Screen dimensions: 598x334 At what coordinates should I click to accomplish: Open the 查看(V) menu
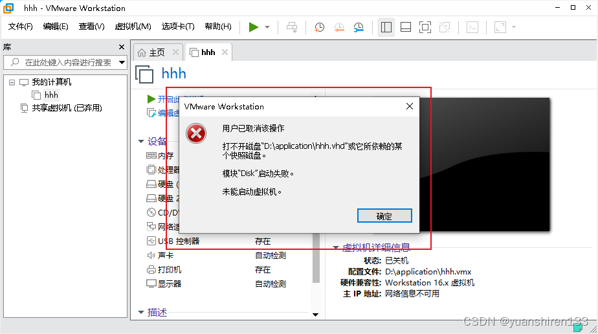point(91,27)
